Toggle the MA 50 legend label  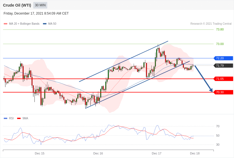(52, 24)
